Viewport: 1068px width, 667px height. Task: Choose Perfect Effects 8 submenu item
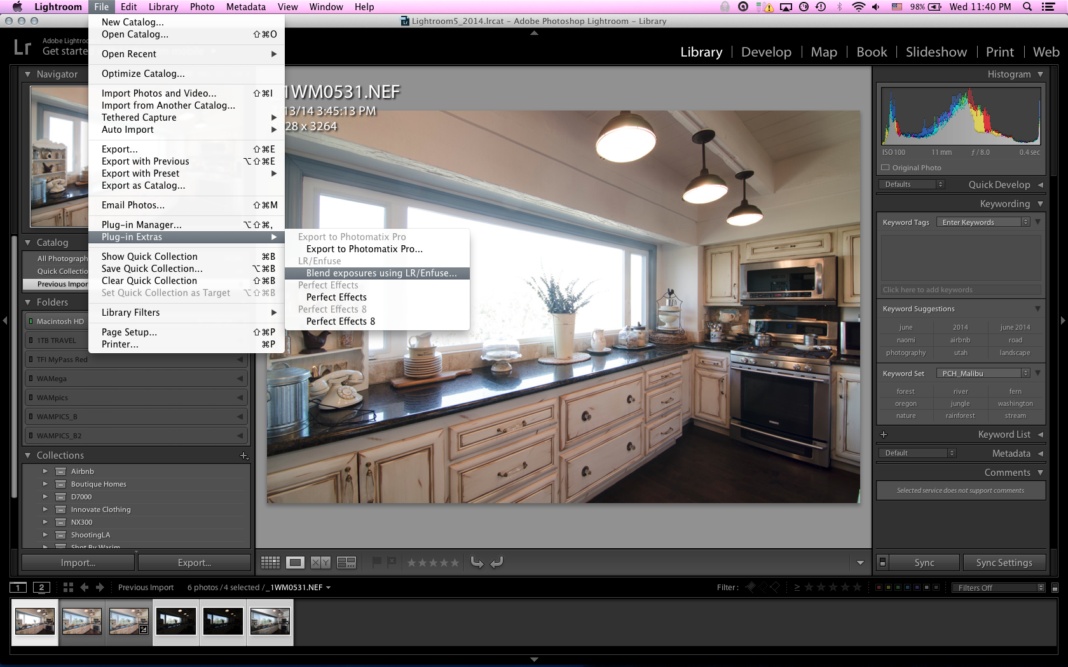pos(378,321)
